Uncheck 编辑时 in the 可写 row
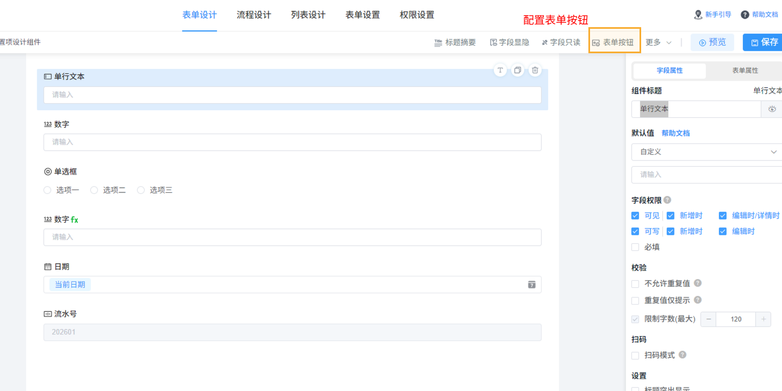782x391 pixels. [x=723, y=231]
